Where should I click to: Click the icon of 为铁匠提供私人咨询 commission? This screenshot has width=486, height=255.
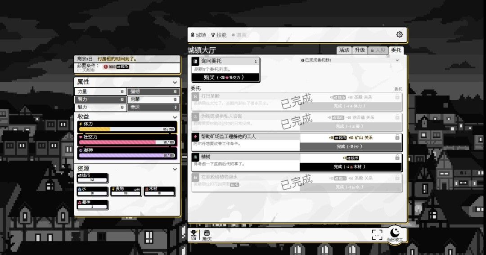click(195, 116)
